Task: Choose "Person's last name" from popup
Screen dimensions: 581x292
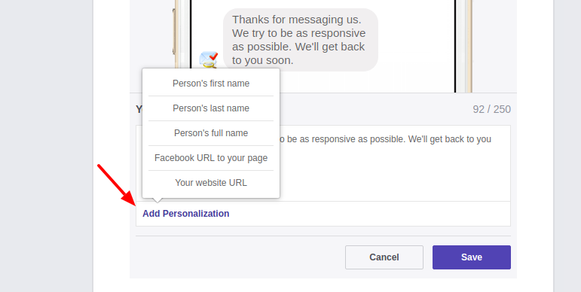Action: click(x=211, y=108)
